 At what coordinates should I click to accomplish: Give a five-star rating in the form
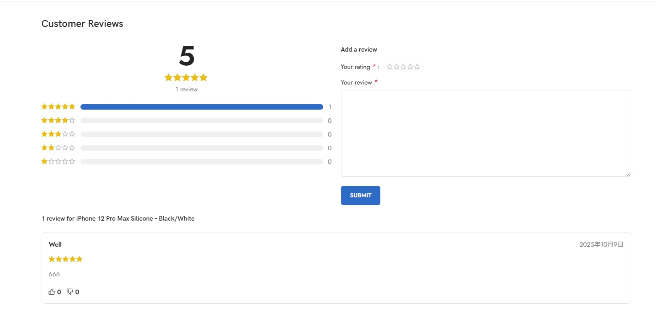point(417,67)
